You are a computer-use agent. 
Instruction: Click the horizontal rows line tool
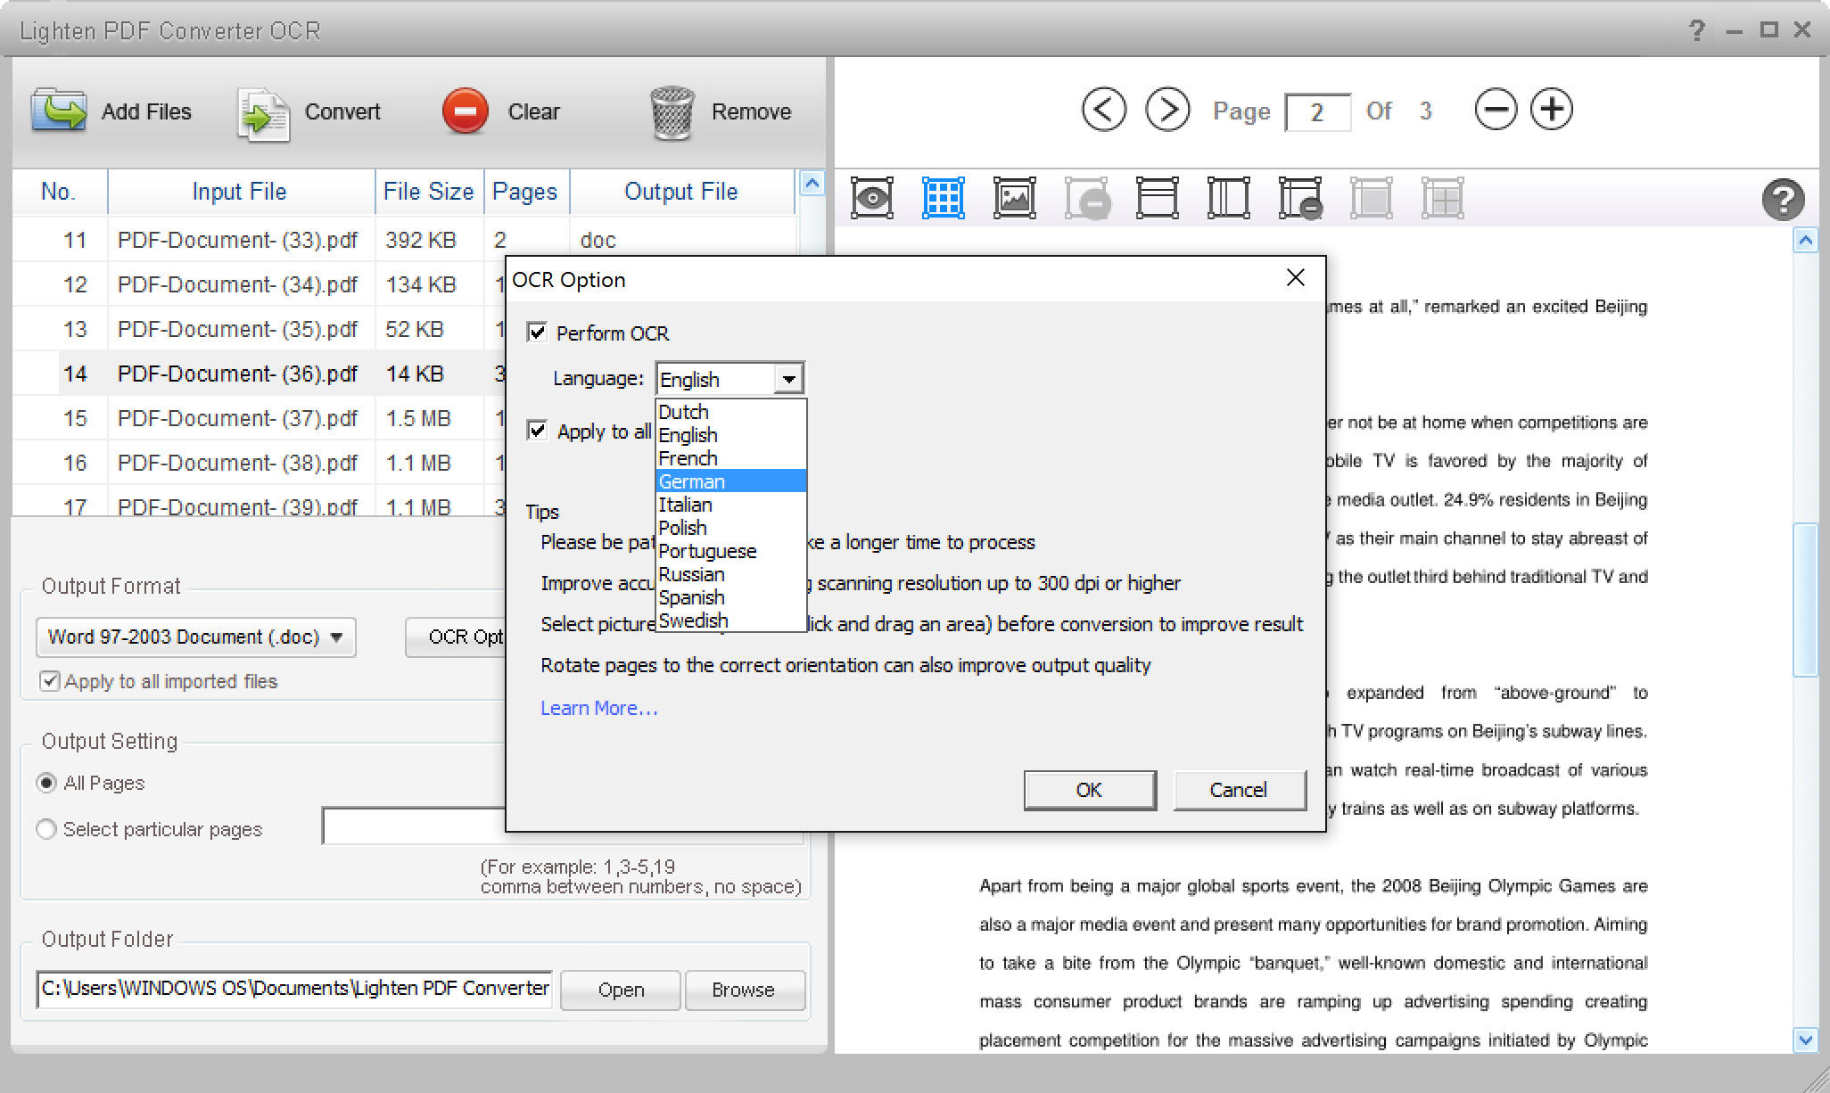point(1157,198)
